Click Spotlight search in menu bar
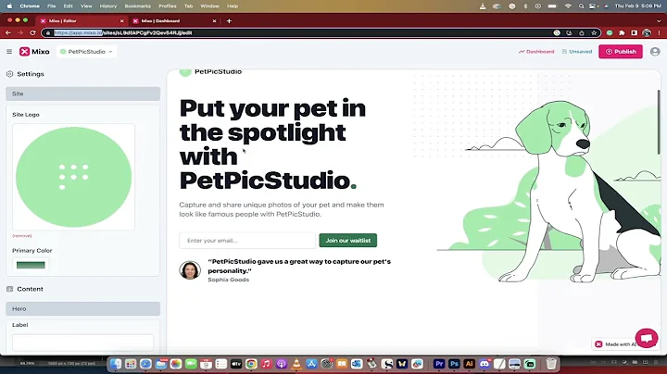667x374 pixels. (581, 6)
